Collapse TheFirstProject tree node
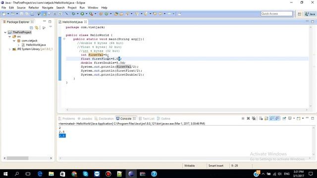 (5, 32)
